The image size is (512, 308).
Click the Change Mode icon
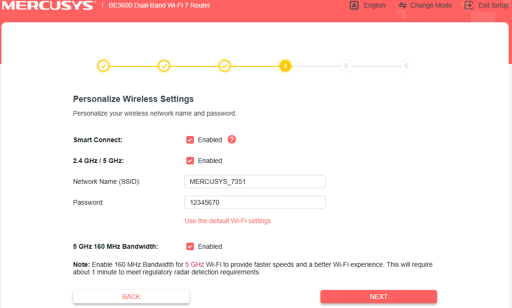pyautogui.click(x=402, y=5)
